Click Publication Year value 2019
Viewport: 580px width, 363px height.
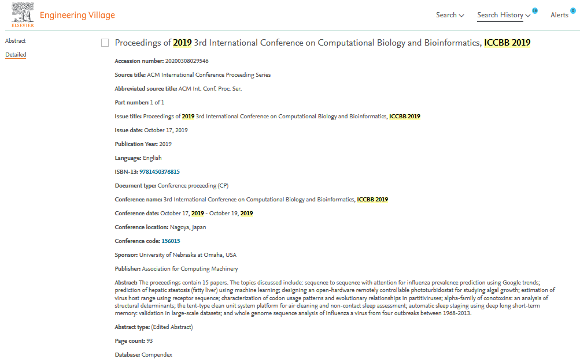165,144
